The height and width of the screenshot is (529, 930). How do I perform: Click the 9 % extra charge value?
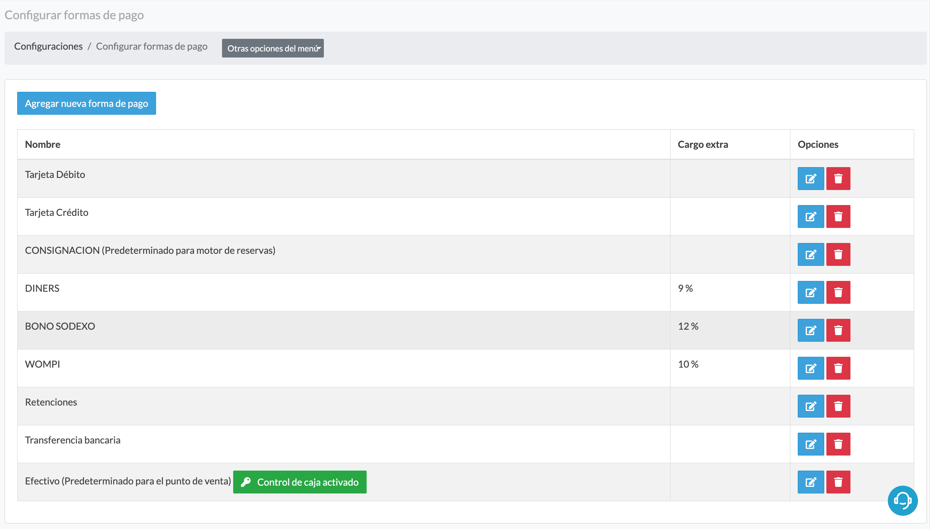[x=685, y=288]
